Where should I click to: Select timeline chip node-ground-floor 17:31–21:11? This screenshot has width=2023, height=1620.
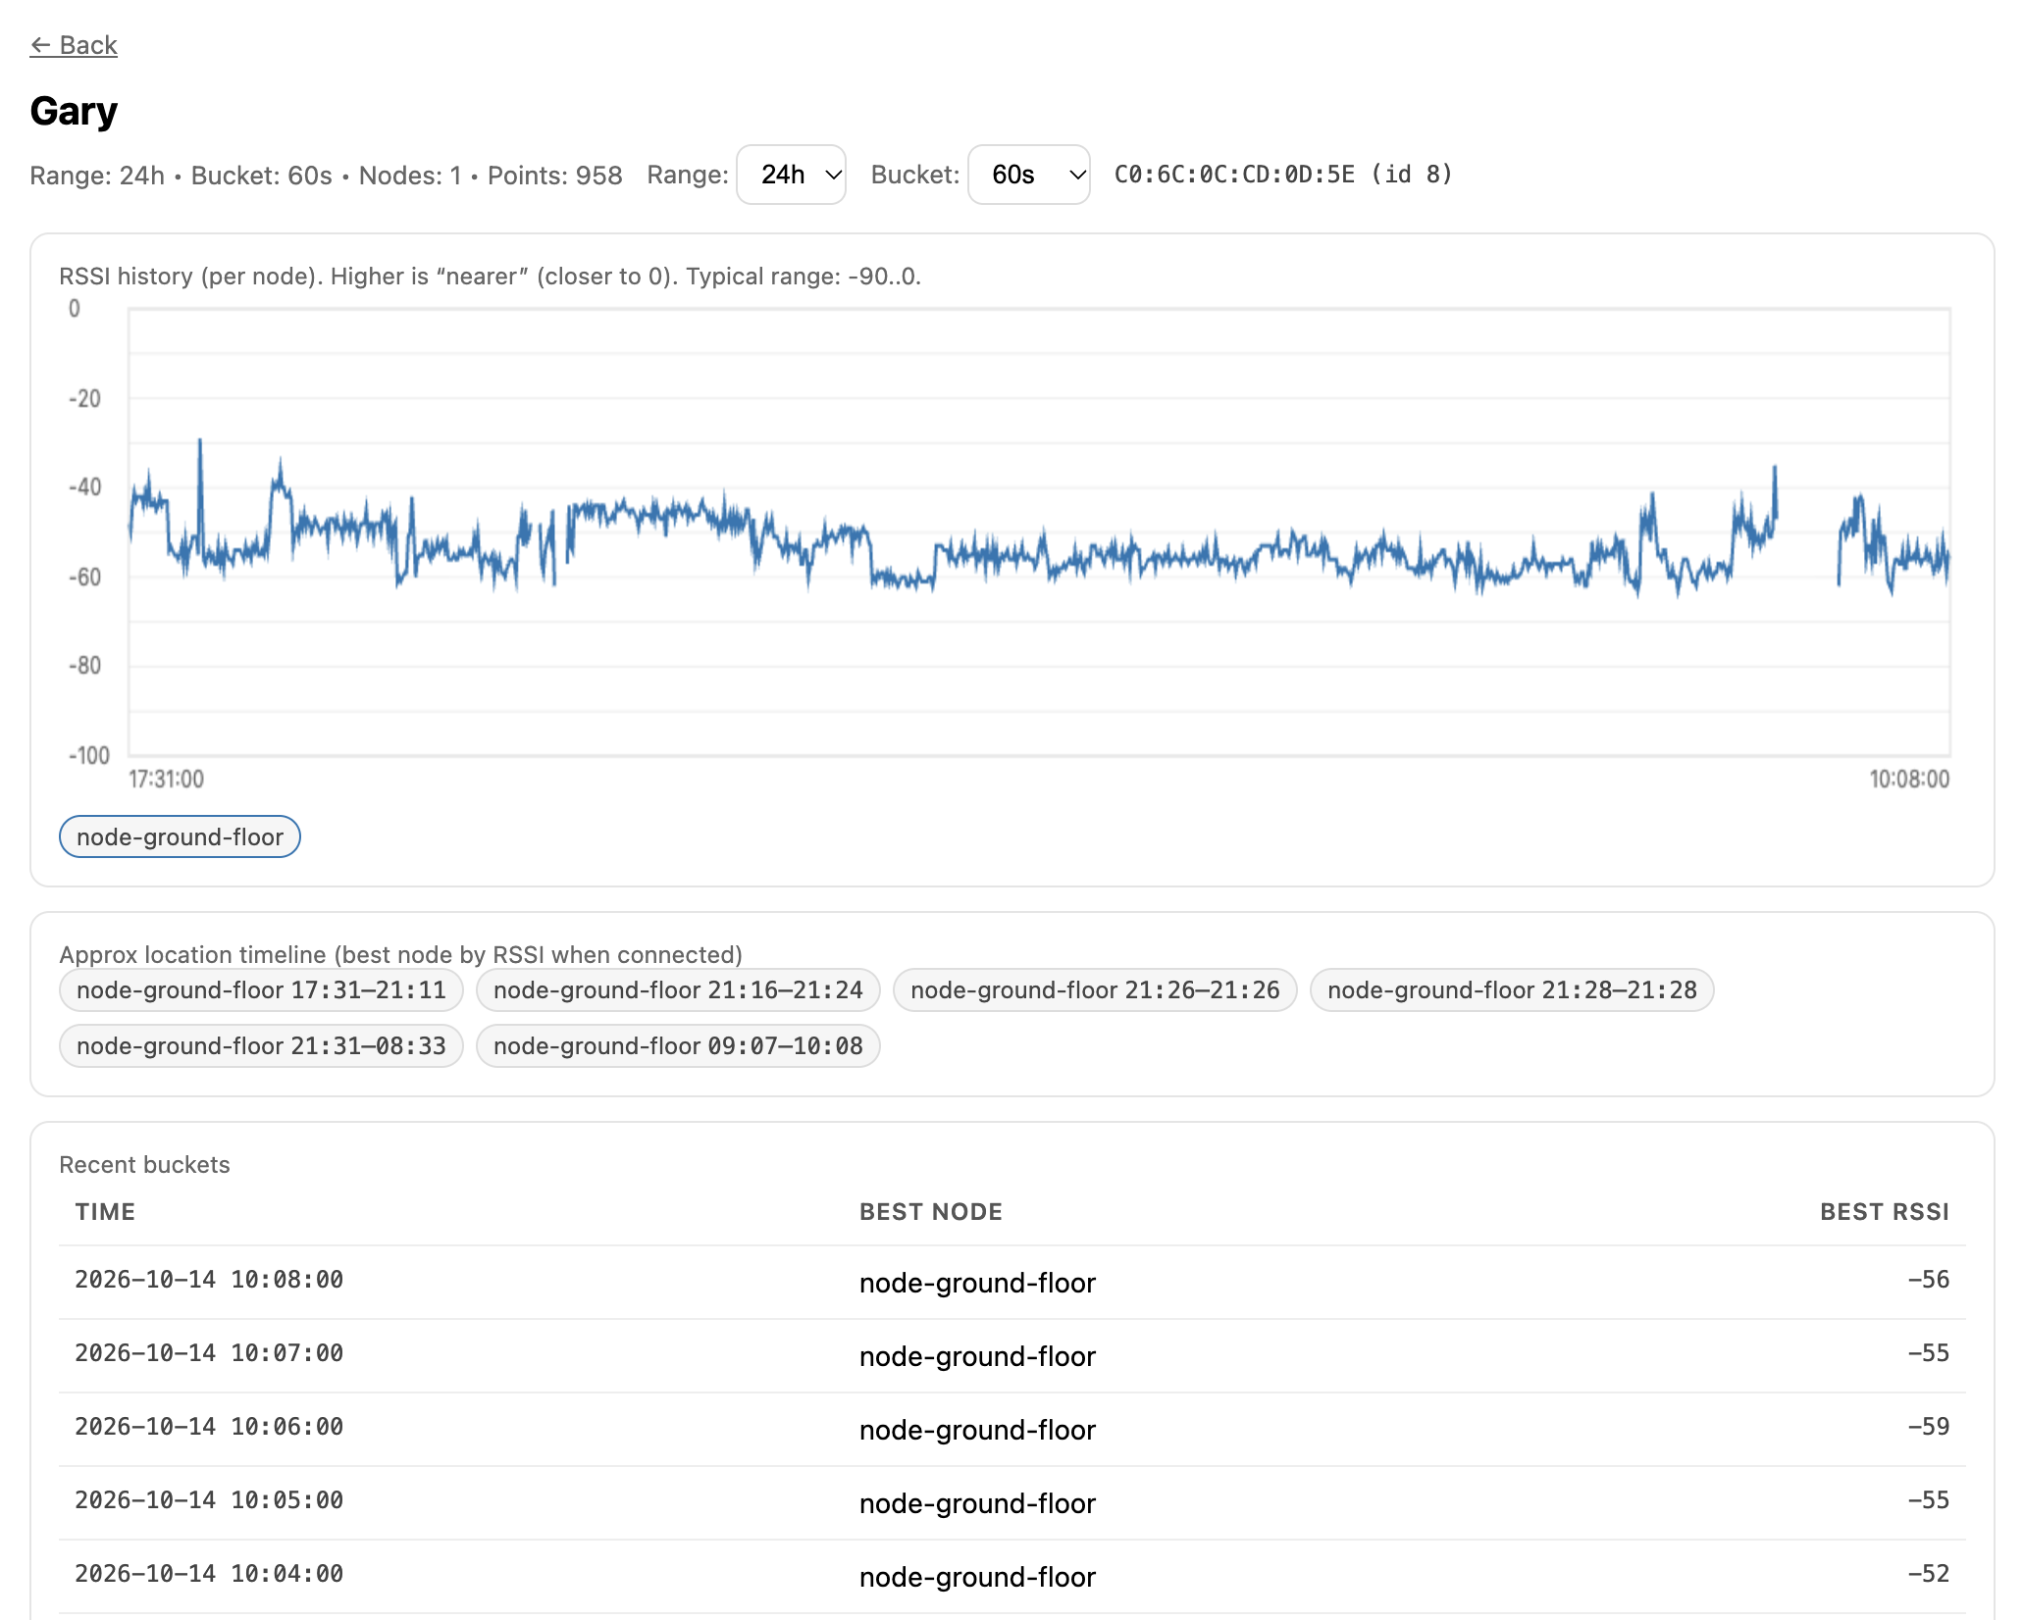click(x=261, y=989)
